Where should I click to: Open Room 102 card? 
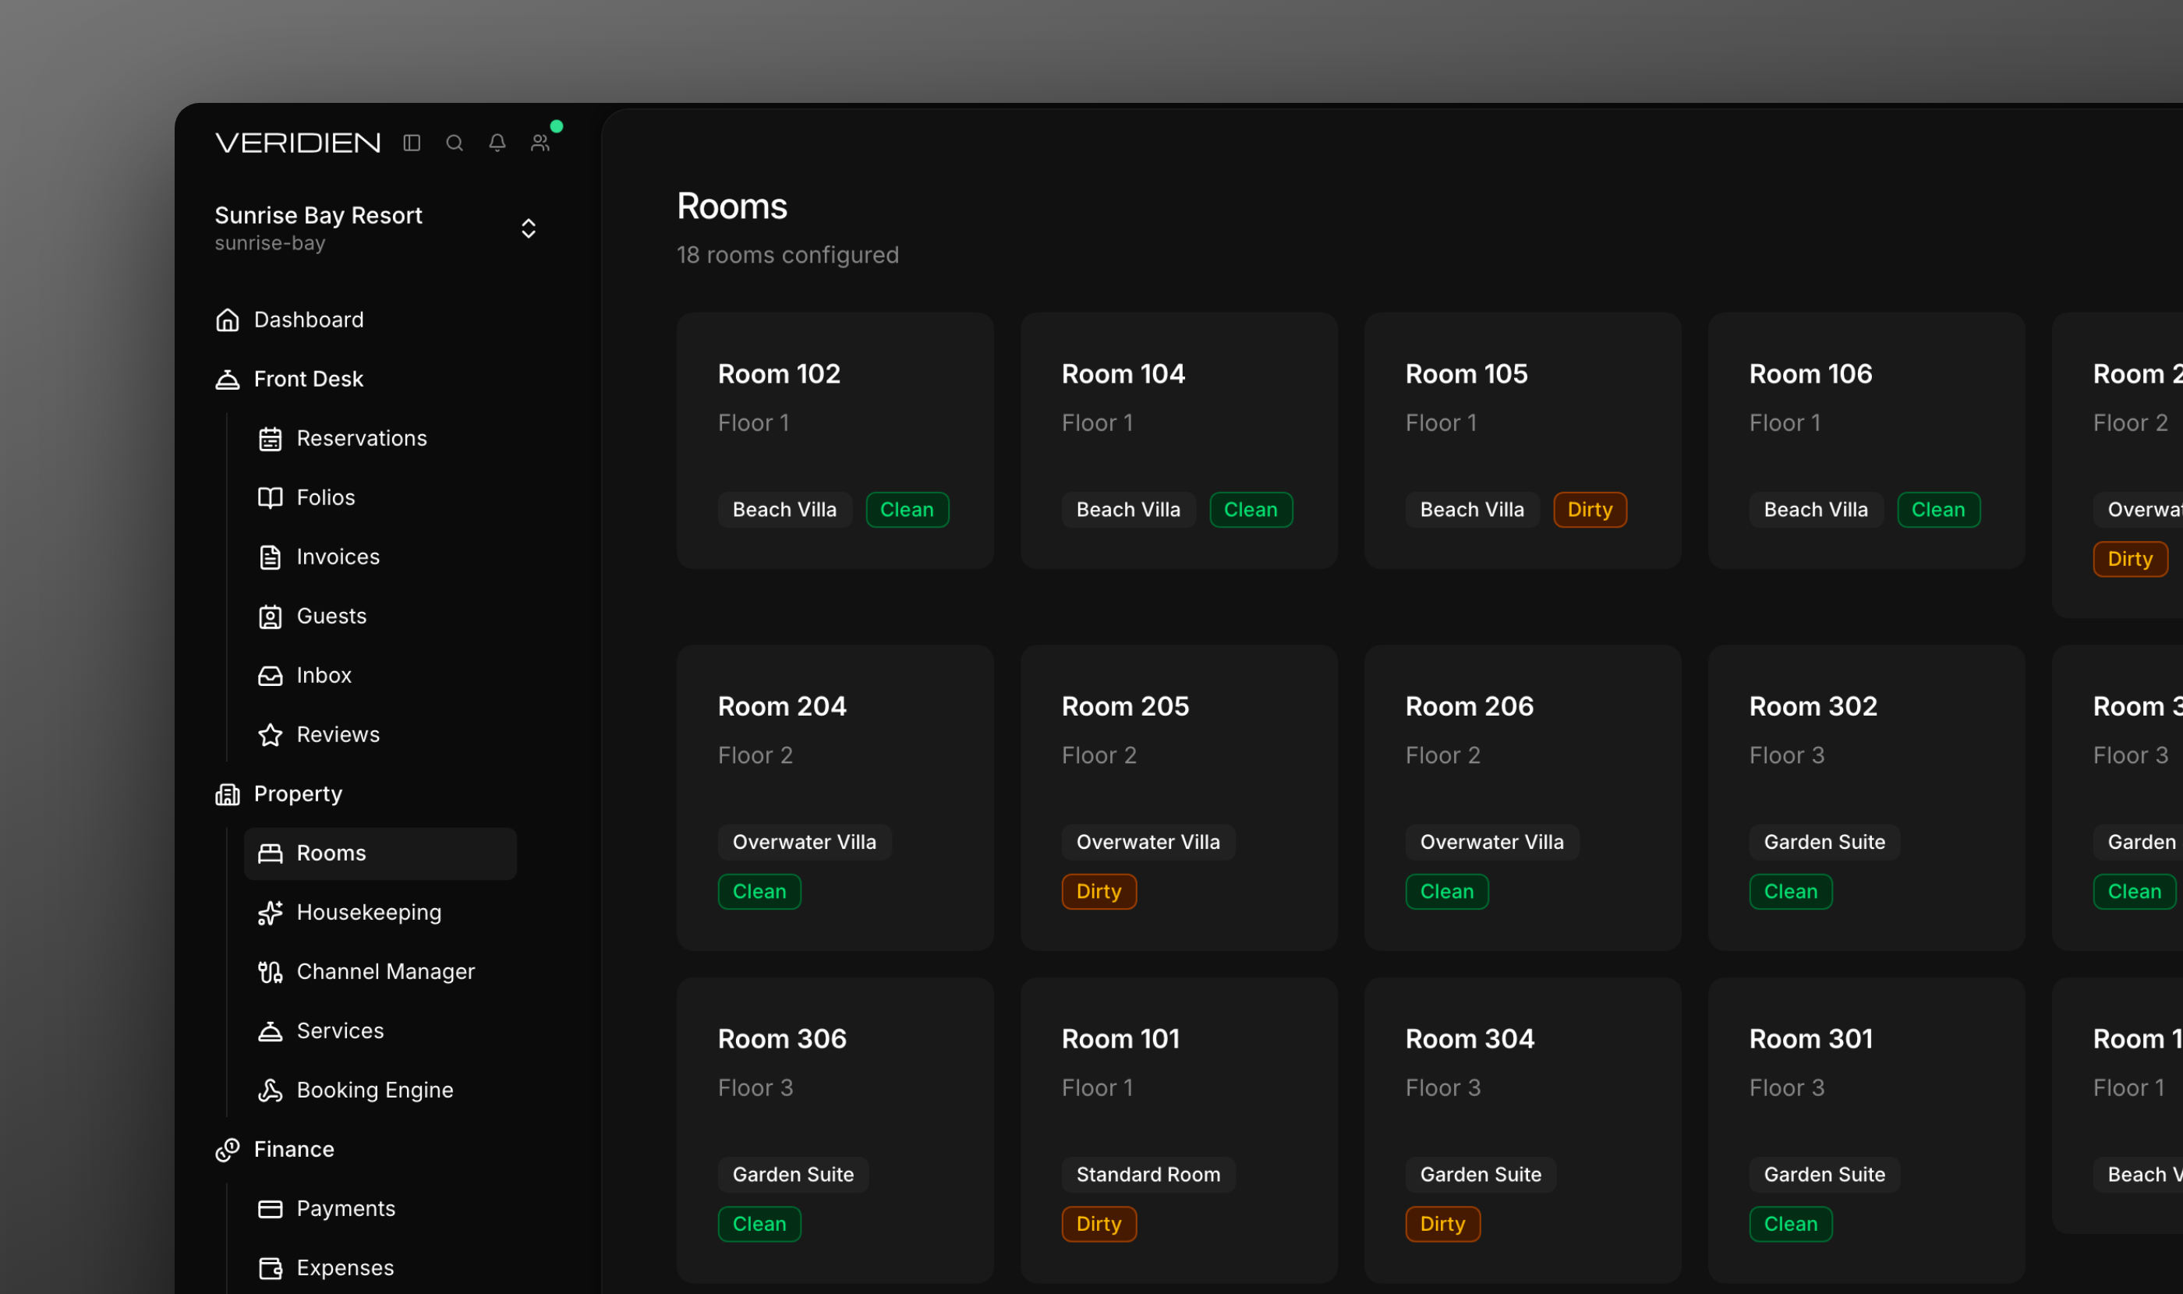click(836, 441)
